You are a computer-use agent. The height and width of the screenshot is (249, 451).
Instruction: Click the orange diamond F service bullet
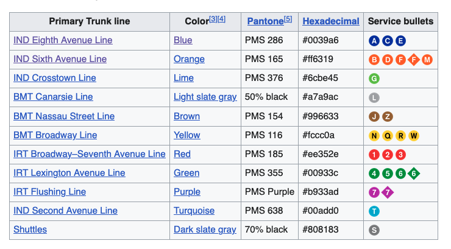(414, 60)
